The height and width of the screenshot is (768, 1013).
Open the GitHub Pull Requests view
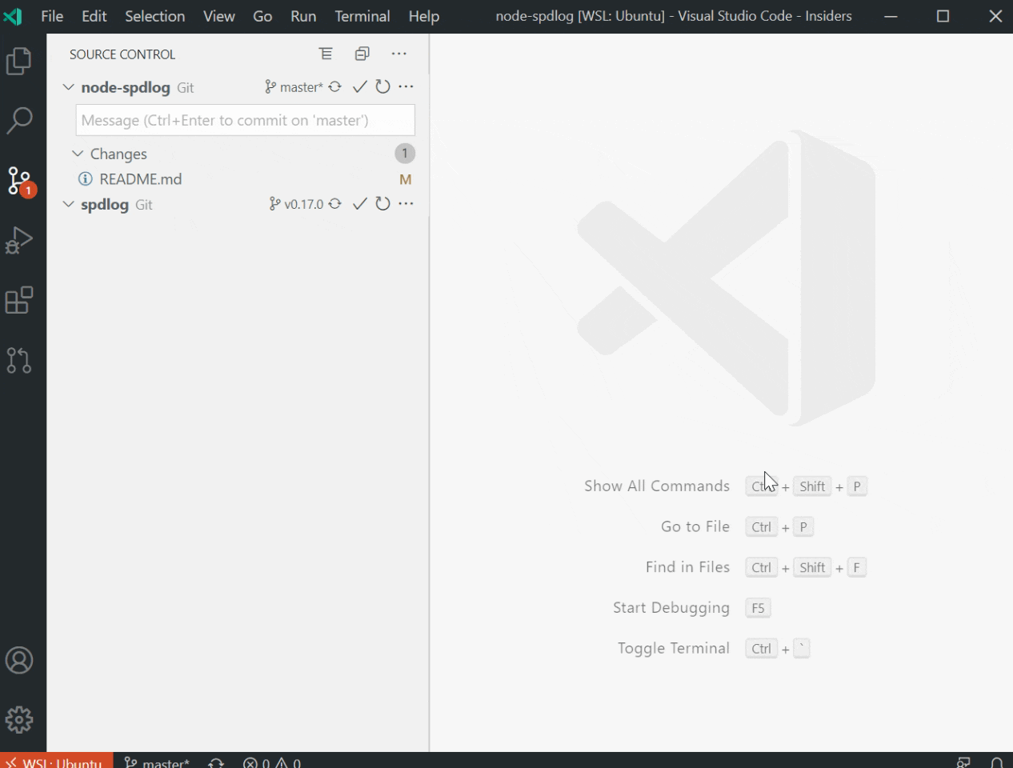pos(19,361)
